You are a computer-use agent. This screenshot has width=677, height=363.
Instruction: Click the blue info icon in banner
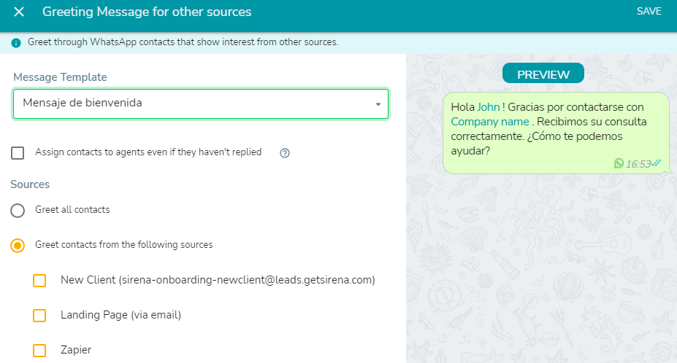click(x=16, y=43)
